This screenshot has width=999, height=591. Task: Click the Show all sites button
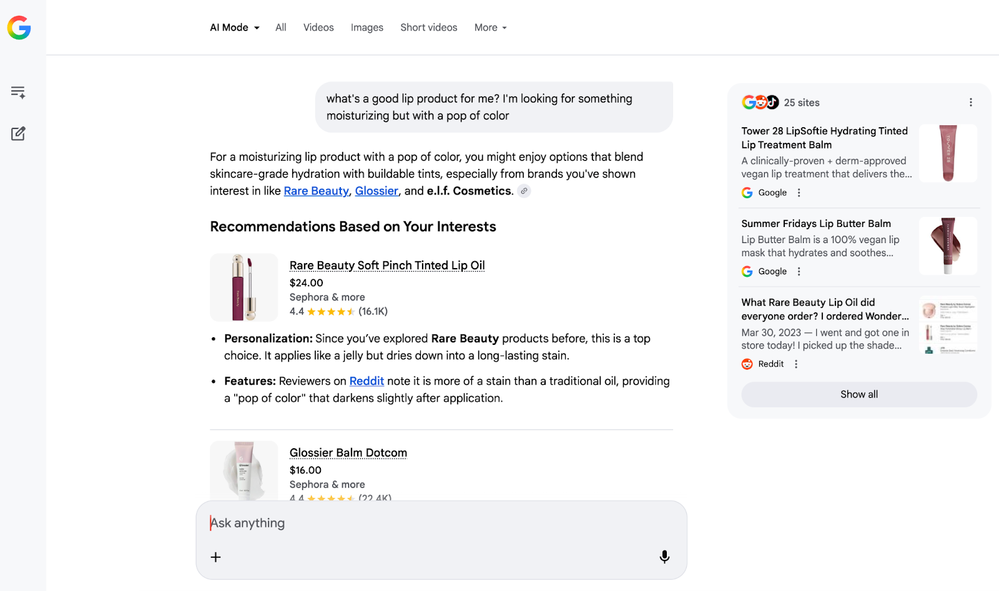(x=859, y=394)
